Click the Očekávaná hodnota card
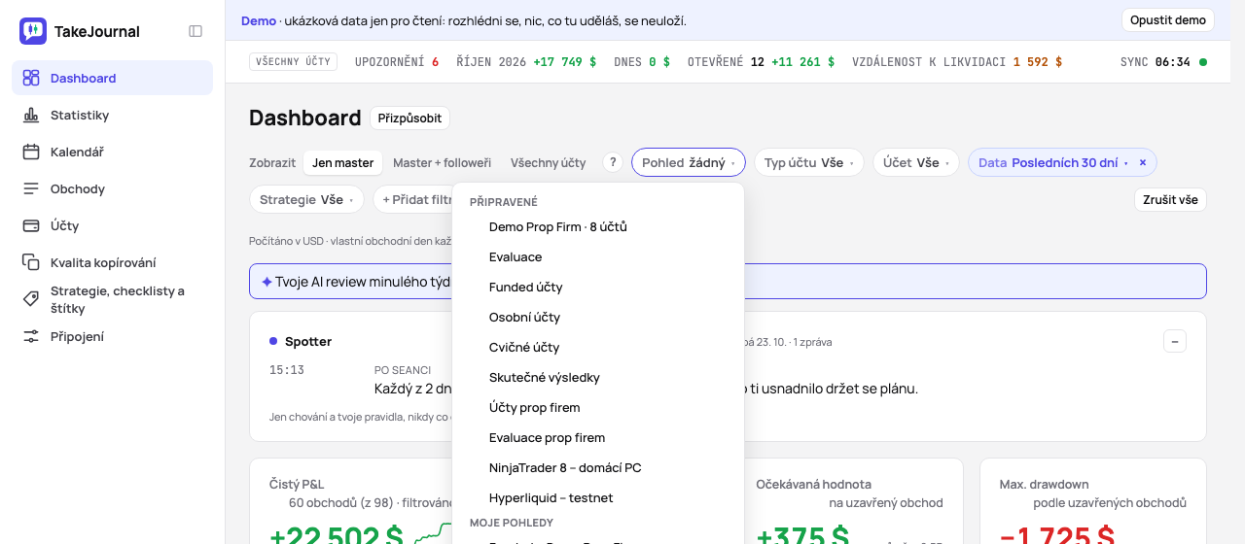Screen dimensions: 1245x544 click(850, 501)
